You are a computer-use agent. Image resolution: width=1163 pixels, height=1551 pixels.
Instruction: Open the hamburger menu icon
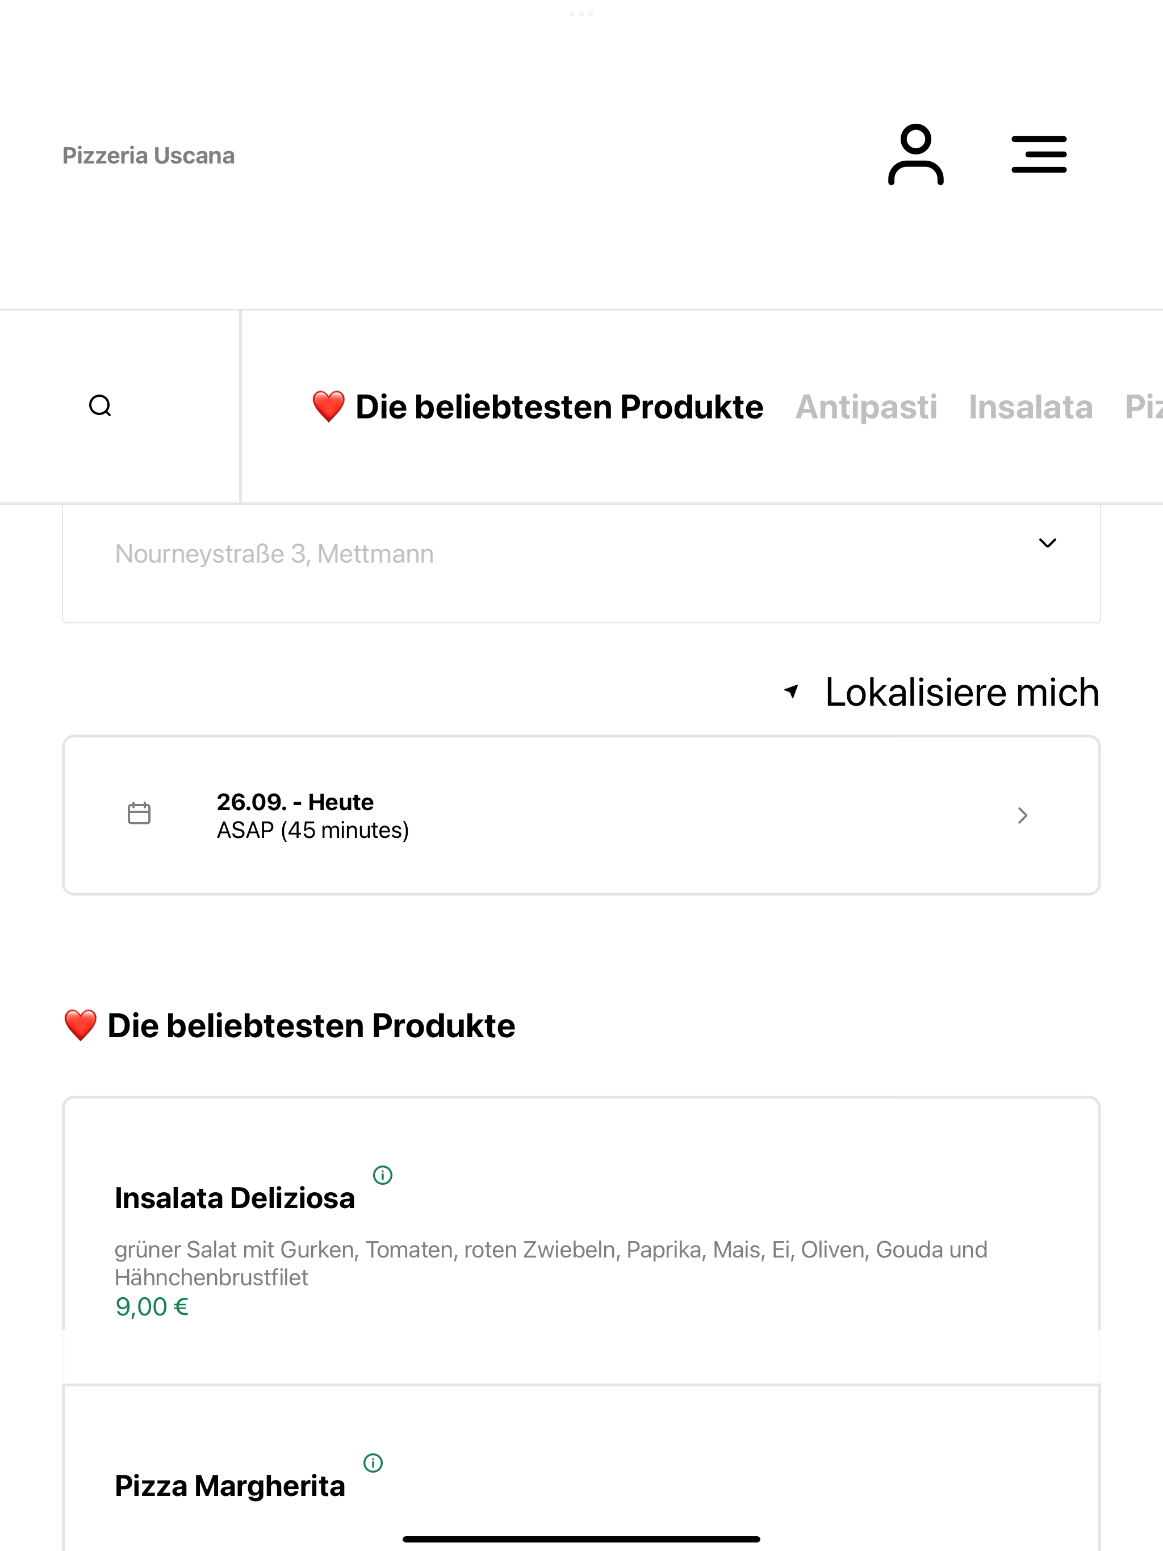1039,154
